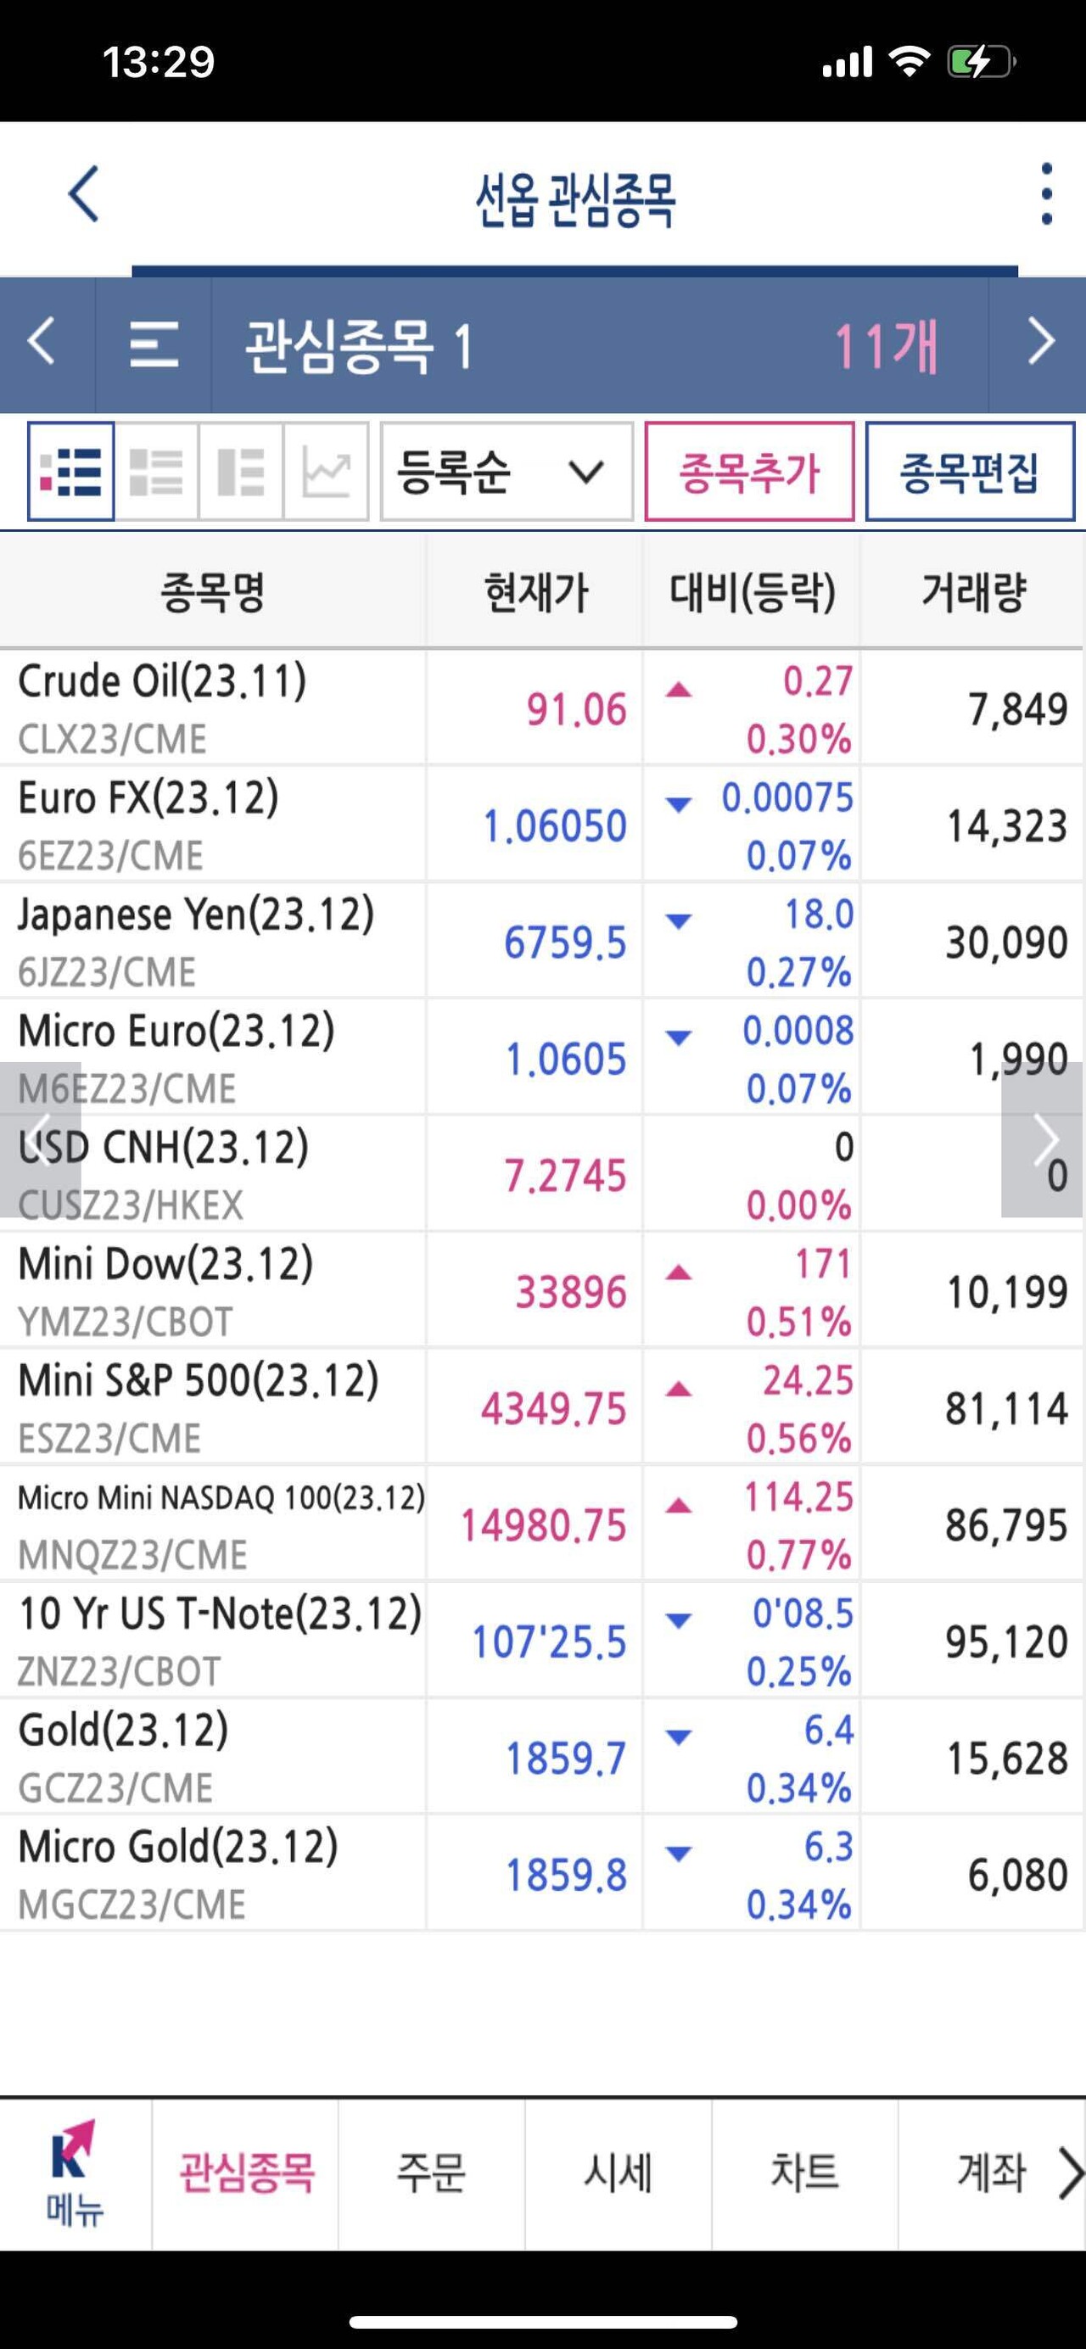The height and width of the screenshot is (2349, 1086).
Task: Open the 차트 tab
Action: [x=804, y=2172]
